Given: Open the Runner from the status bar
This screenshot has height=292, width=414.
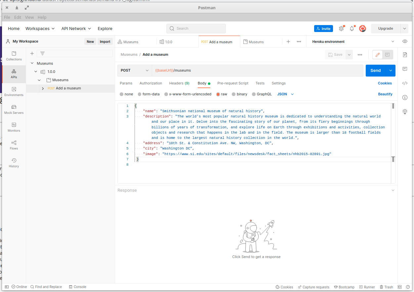Looking at the screenshot, I should [x=367, y=287].
